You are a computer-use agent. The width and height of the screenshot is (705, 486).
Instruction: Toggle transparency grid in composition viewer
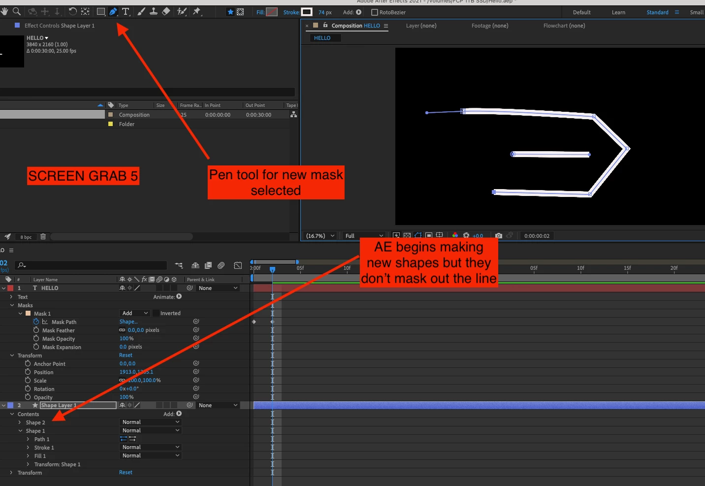pos(407,236)
